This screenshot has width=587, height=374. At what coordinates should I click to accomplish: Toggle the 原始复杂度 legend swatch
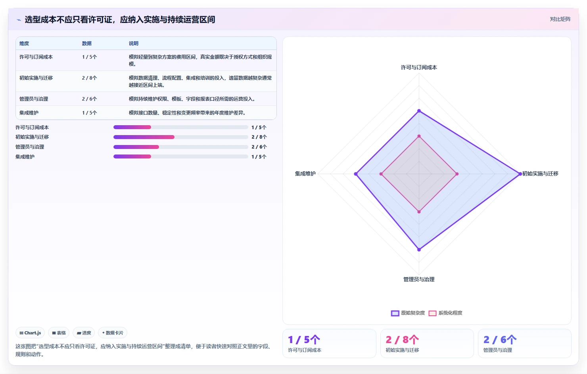pyautogui.click(x=395, y=313)
